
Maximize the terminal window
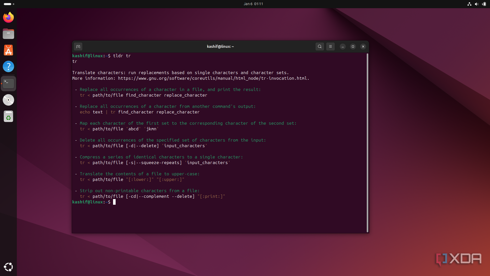point(353,47)
